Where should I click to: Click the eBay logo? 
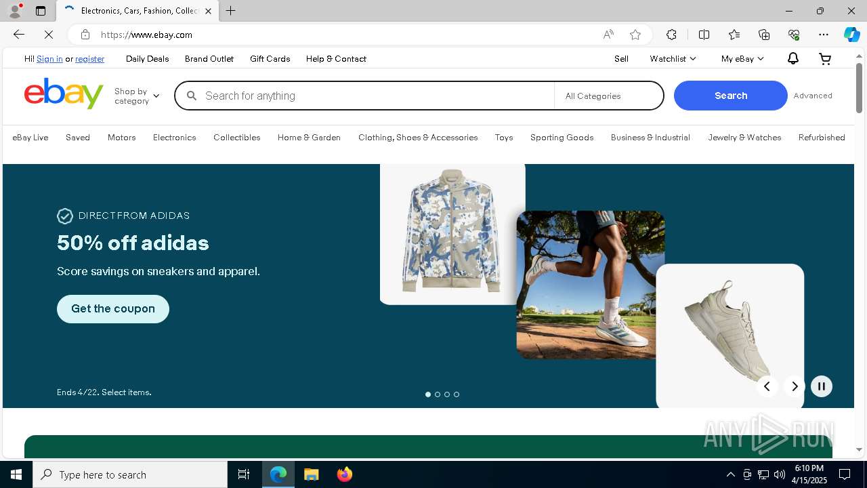pyautogui.click(x=64, y=94)
